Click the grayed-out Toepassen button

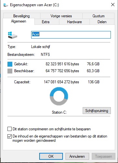(x=103, y=156)
